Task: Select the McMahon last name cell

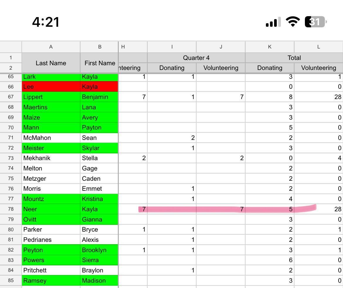Action: (x=51, y=138)
